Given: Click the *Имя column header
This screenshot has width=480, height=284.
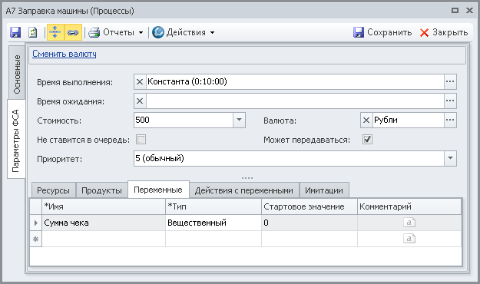Looking at the screenshot, I should 104,206.
